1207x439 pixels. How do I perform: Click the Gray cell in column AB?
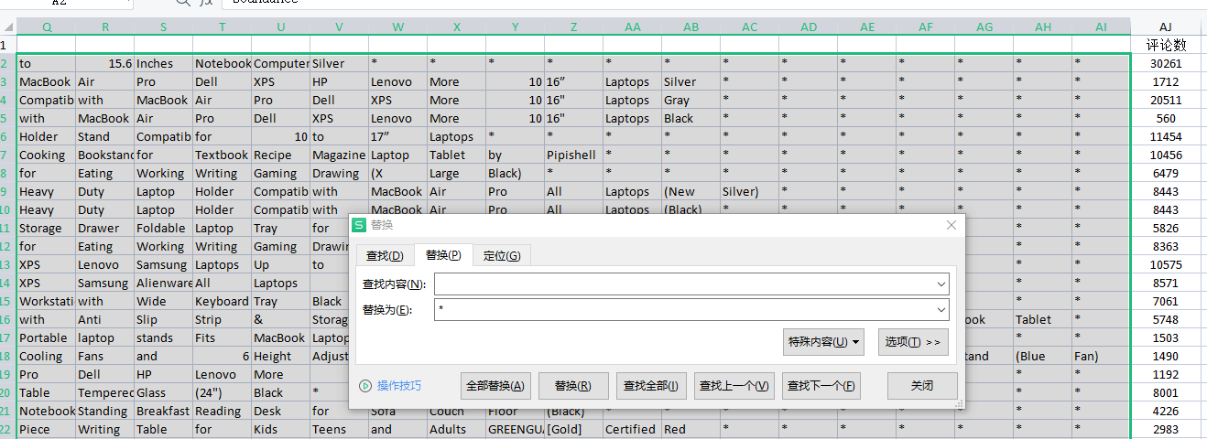pos(691,100)
